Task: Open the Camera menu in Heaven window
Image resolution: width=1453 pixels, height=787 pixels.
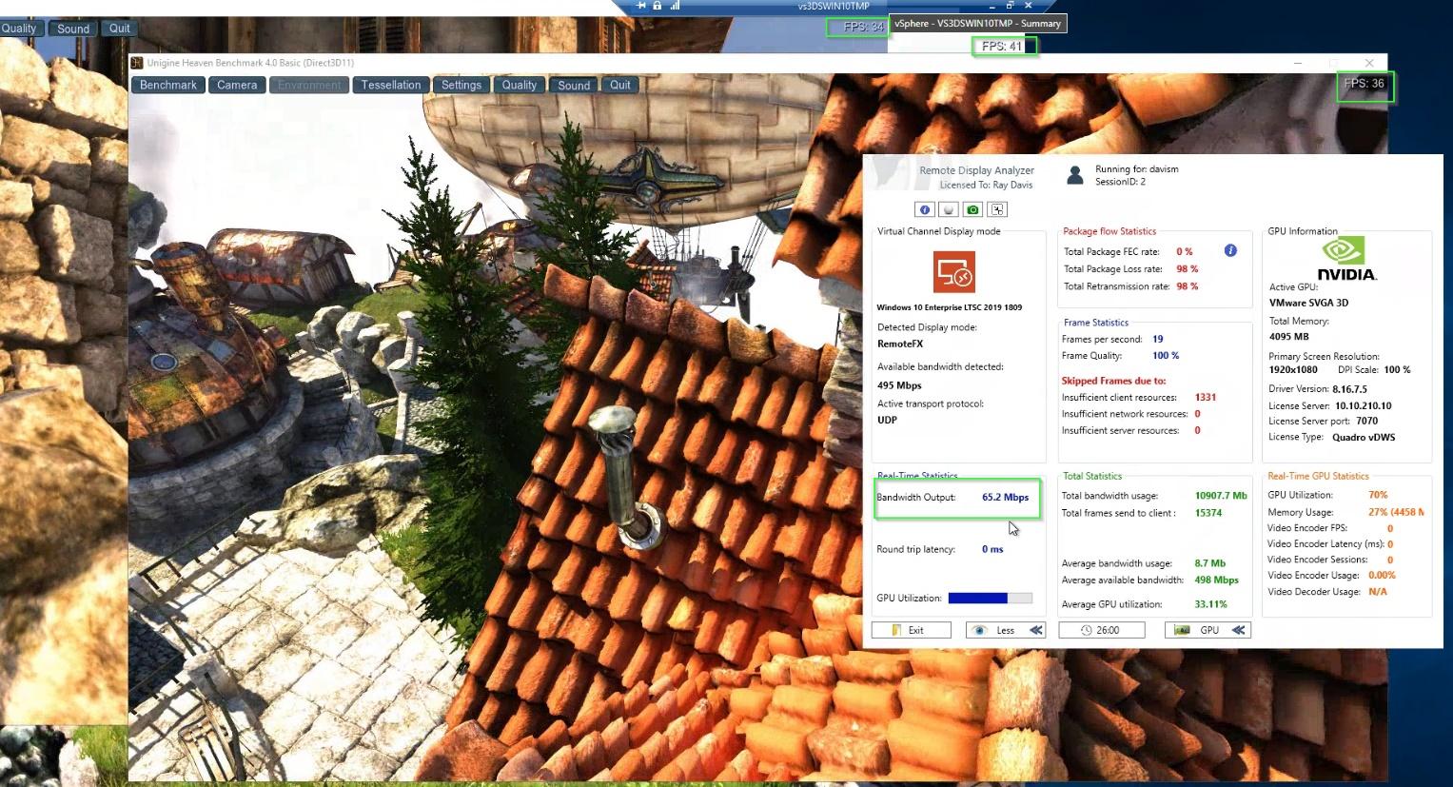Action: coord(237,85)
